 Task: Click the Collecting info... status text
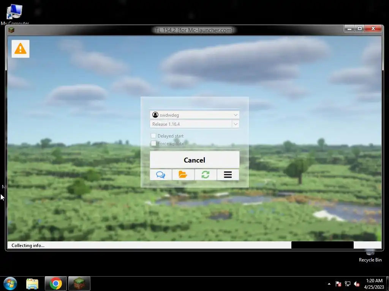click(x=28, y=246)
